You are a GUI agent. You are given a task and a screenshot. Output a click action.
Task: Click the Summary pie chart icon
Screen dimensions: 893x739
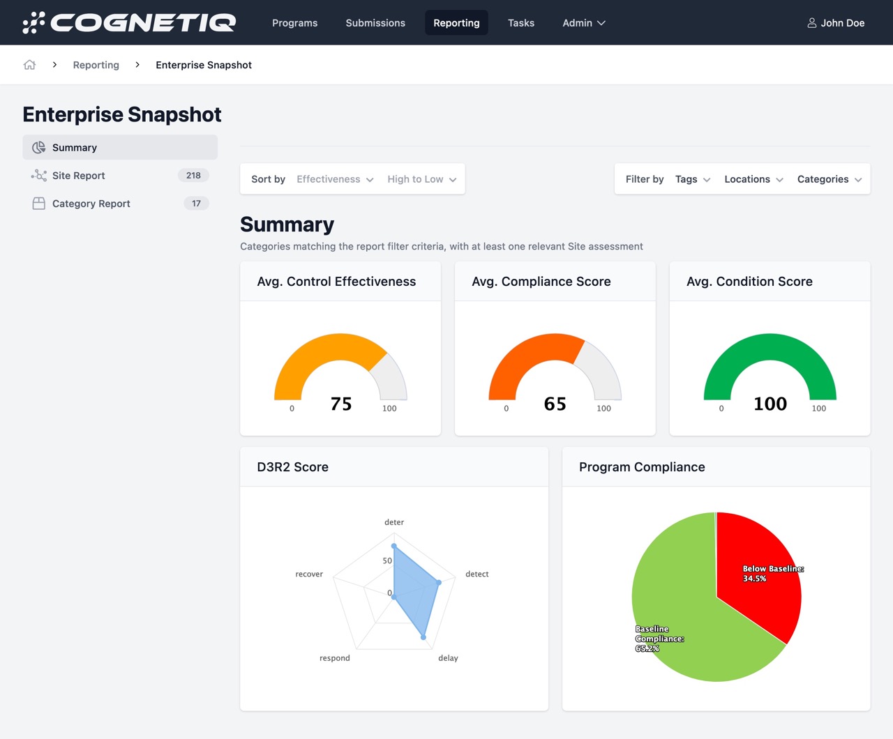click(x=39, y=148)
